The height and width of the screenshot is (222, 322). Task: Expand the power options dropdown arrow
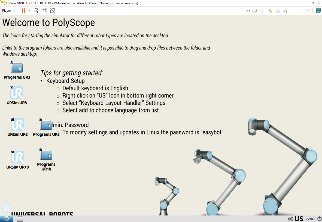[x=29, y=11]
